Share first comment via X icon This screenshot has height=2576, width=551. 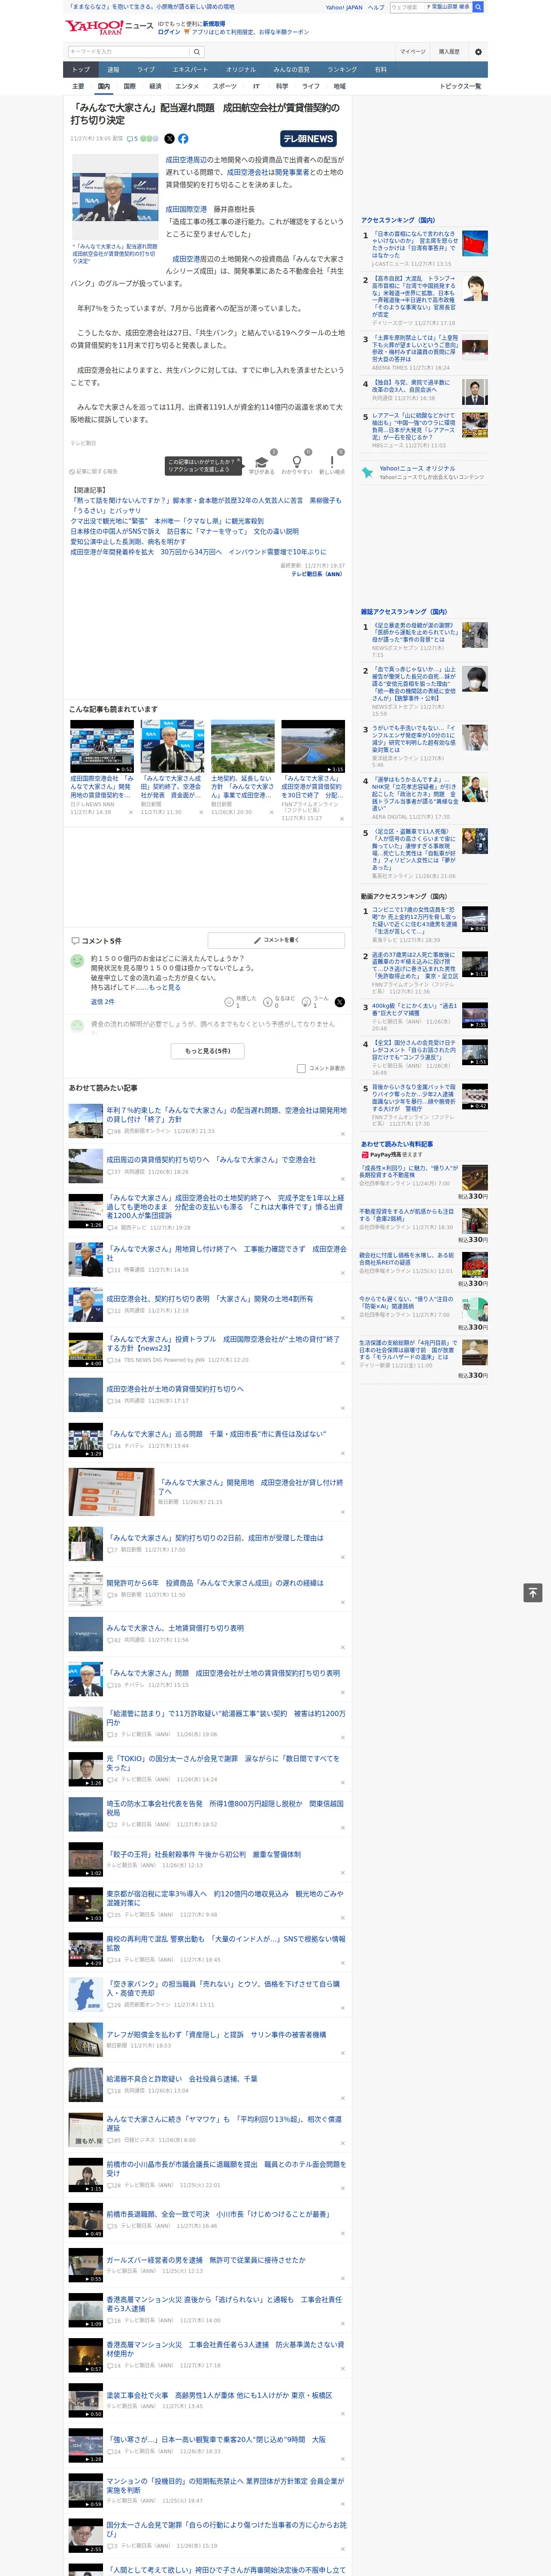pyautogui.click(x=340, y=1001)
